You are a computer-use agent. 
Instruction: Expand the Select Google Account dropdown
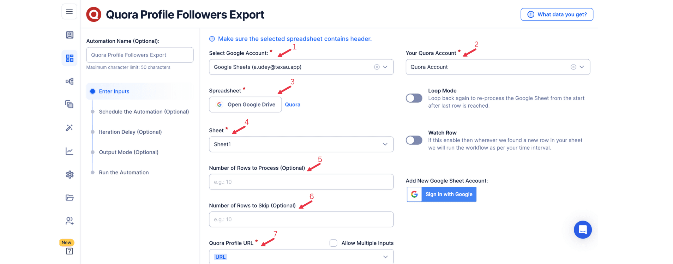(x=385, y=67)
